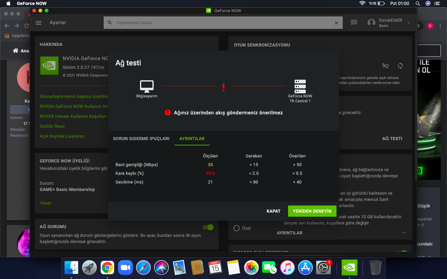
Task: Click the clock showing Pzt 01:00
Action: coord(400,3)
